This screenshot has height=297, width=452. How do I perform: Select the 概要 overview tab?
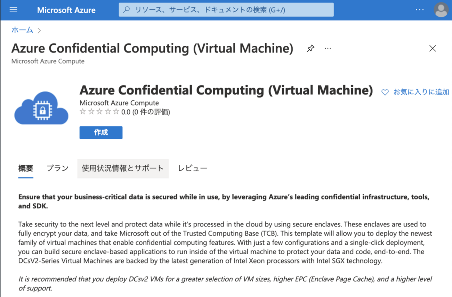coord(26,168)
